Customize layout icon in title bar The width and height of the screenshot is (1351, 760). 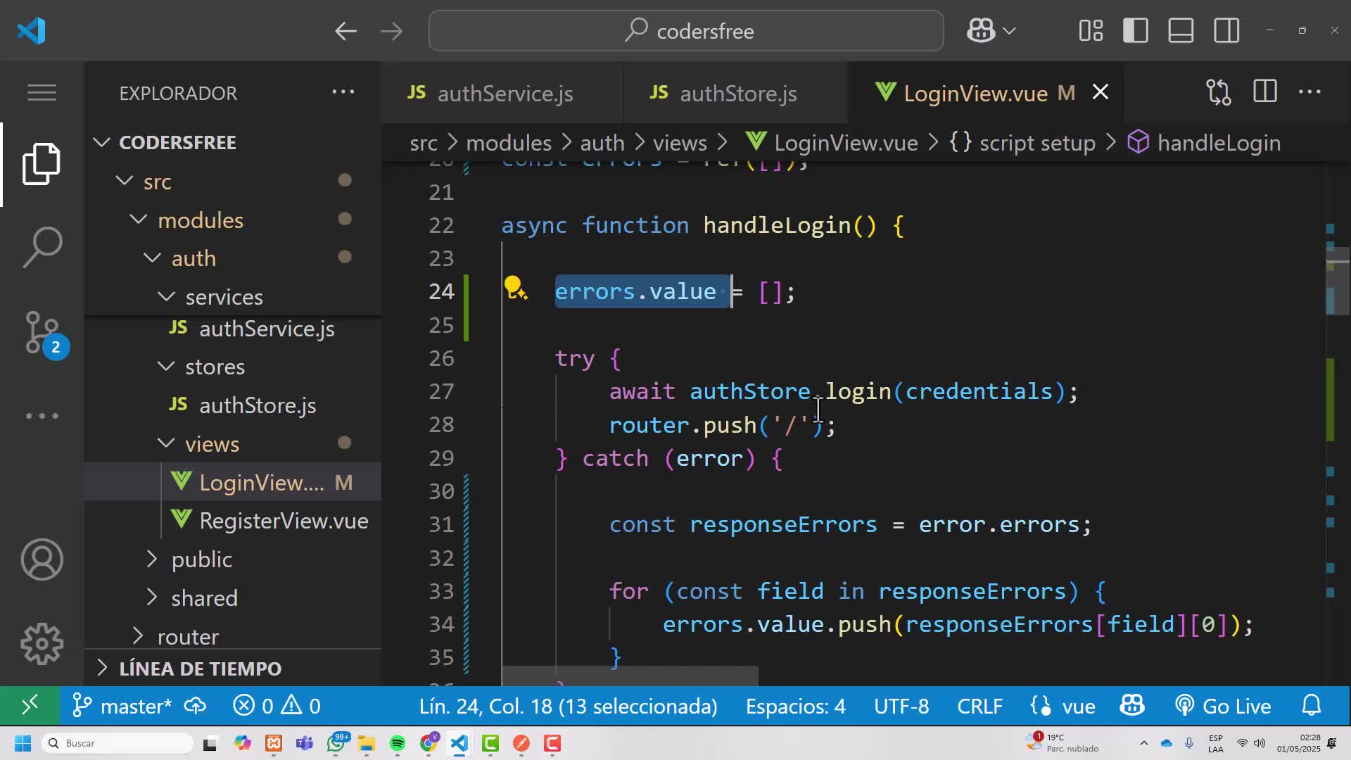1091,31
